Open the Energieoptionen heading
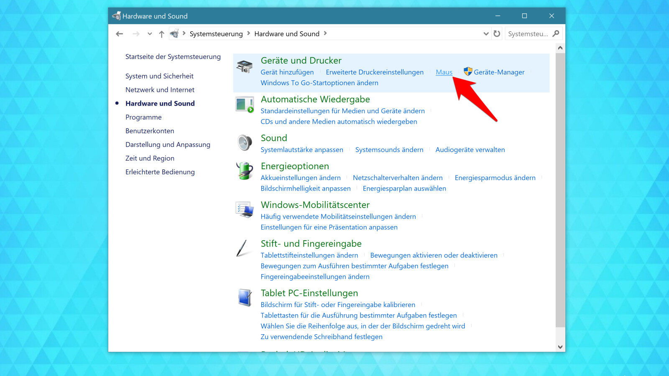669x376 pixels. [x=295, y=166]
